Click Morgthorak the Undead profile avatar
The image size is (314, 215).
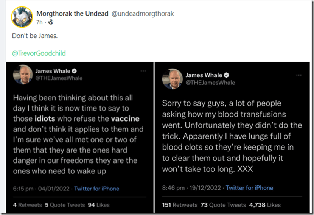click(22, 17)
